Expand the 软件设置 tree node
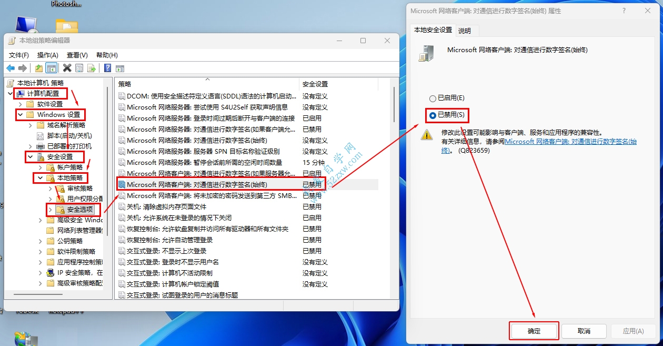This screenshot has height=346, width=663. (x=21, y=104)
